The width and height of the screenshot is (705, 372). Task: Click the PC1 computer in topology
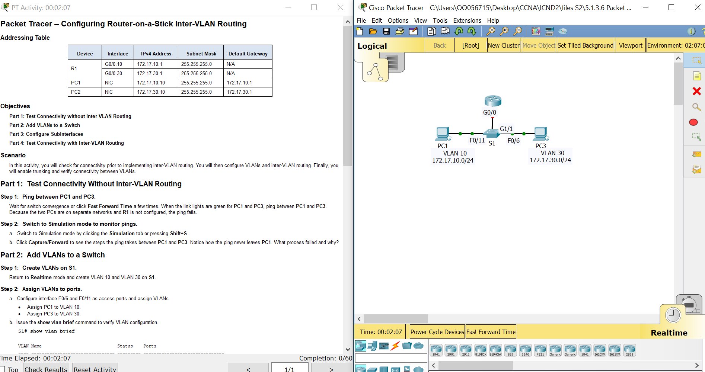[442, 133]
